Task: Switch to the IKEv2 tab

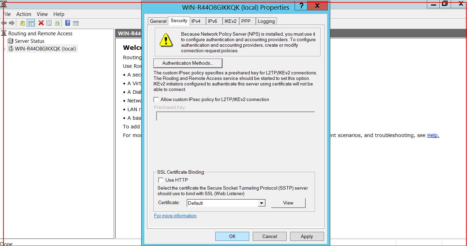Action: tap(230, 21)
